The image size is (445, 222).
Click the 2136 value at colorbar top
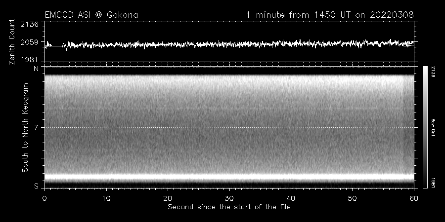[433, 72]
